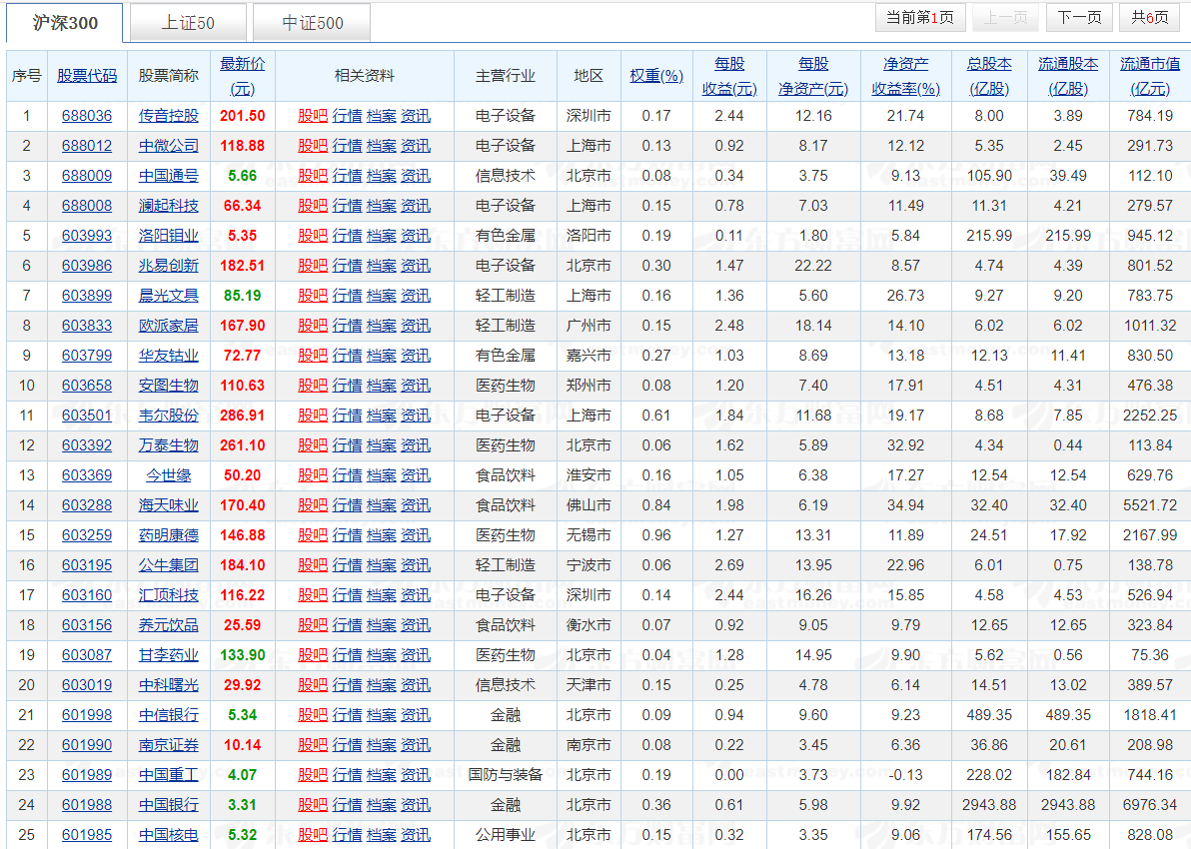Open 南京证券 stock name link
The image size is (1191, 849).
tap(169, 745)
